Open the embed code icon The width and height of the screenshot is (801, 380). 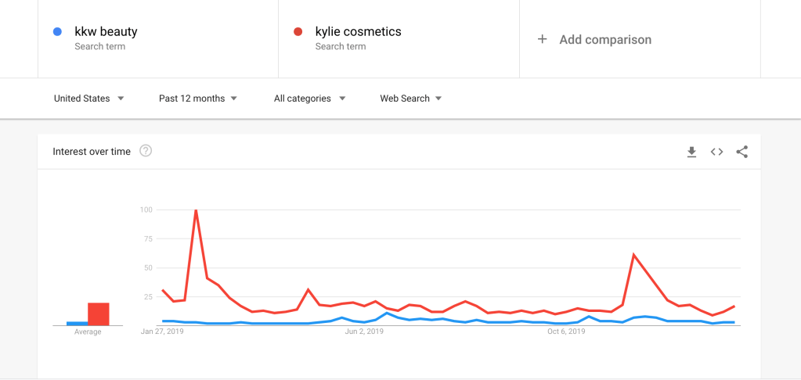[716, 152]
